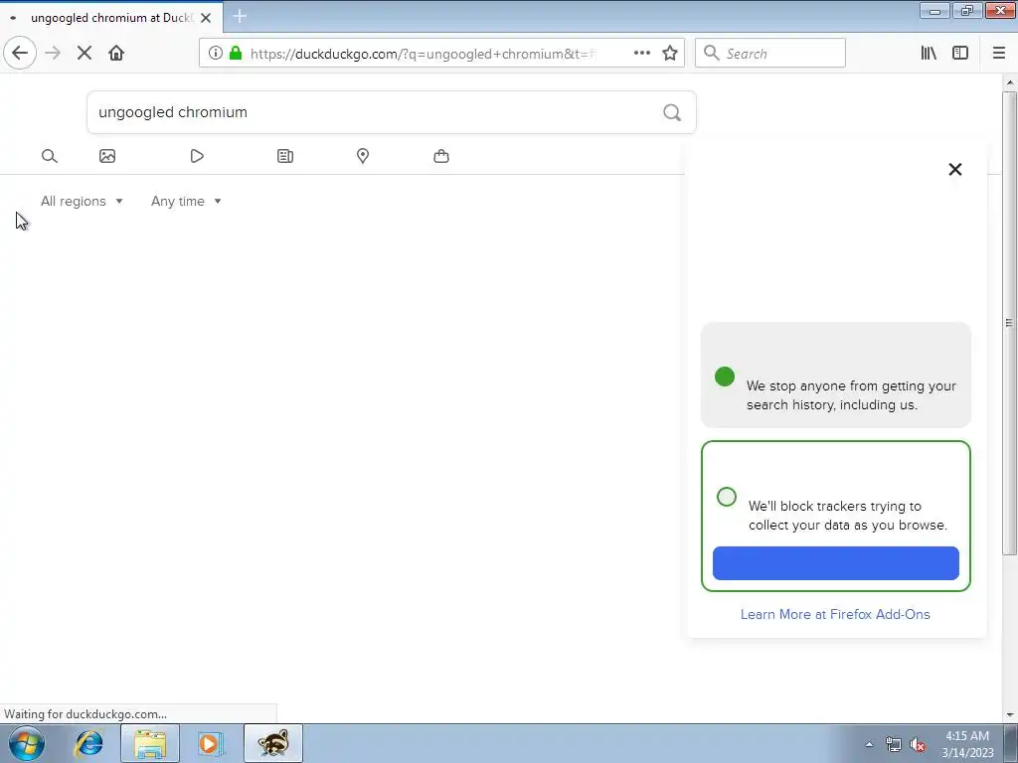Screen dimensions: 1018x763
Task: Open the clock showing 4:15 AM
Action: pos(968,744)
